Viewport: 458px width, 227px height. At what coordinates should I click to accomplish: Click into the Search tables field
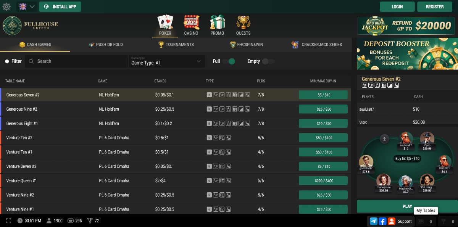(76, 61)
